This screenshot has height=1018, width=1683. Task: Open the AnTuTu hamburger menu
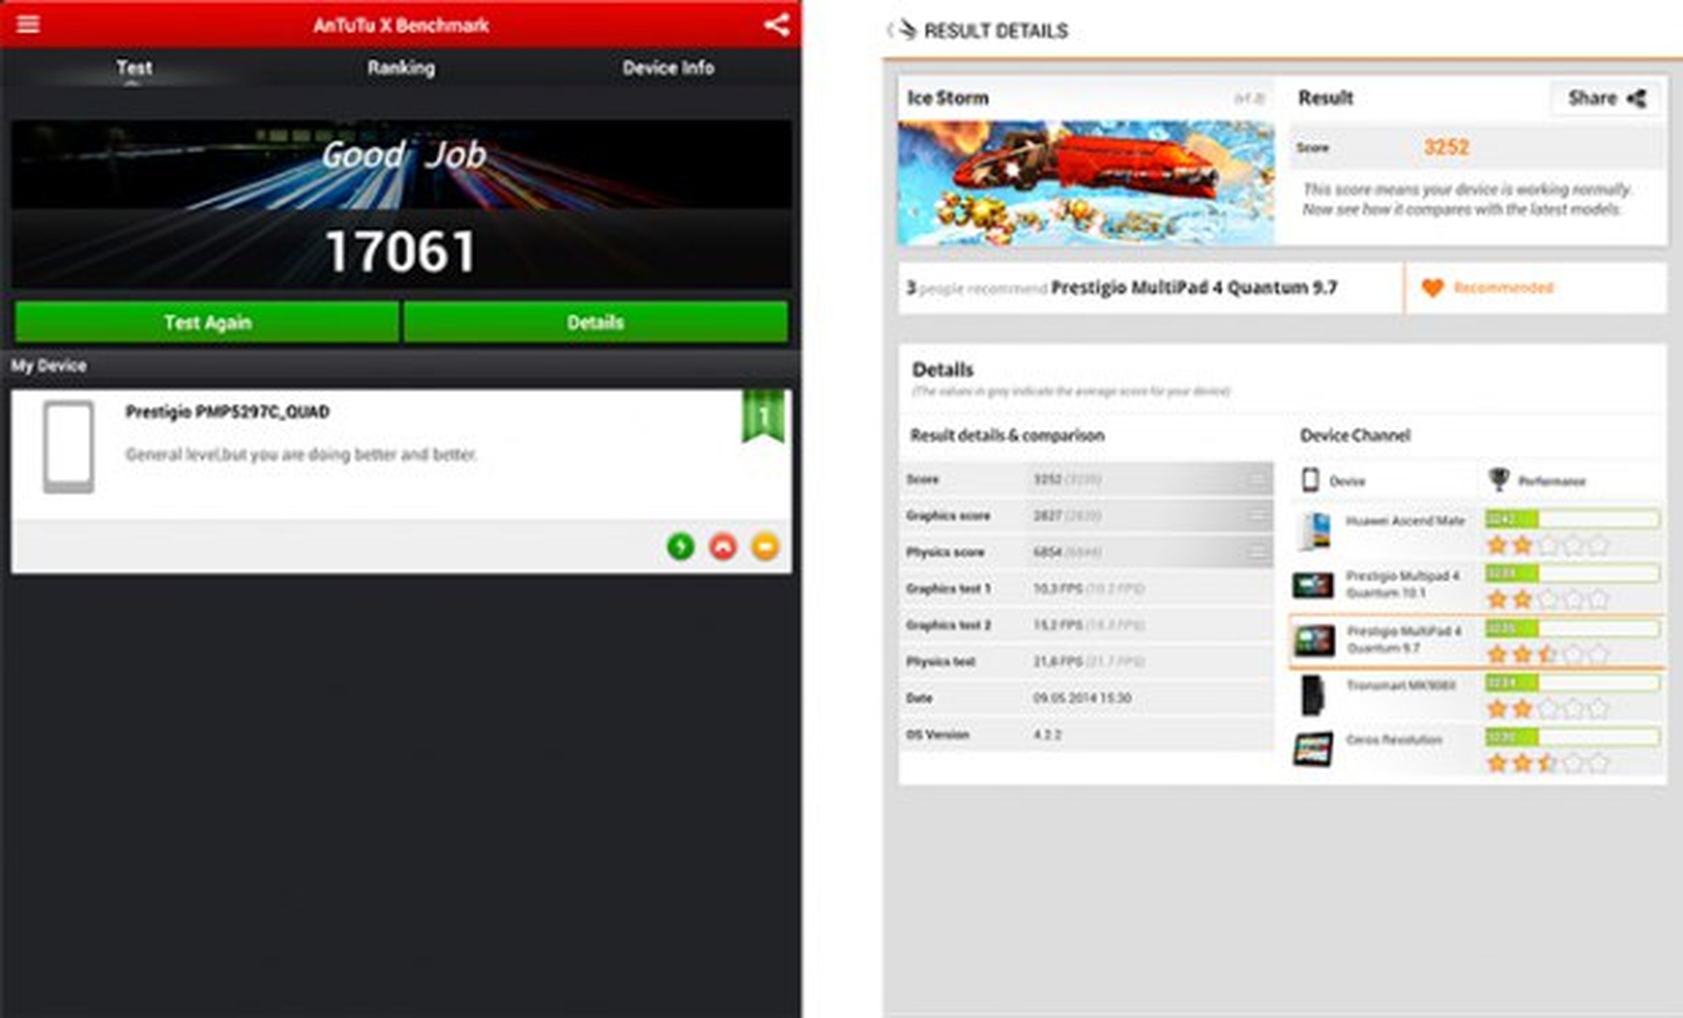coord(28,24)
